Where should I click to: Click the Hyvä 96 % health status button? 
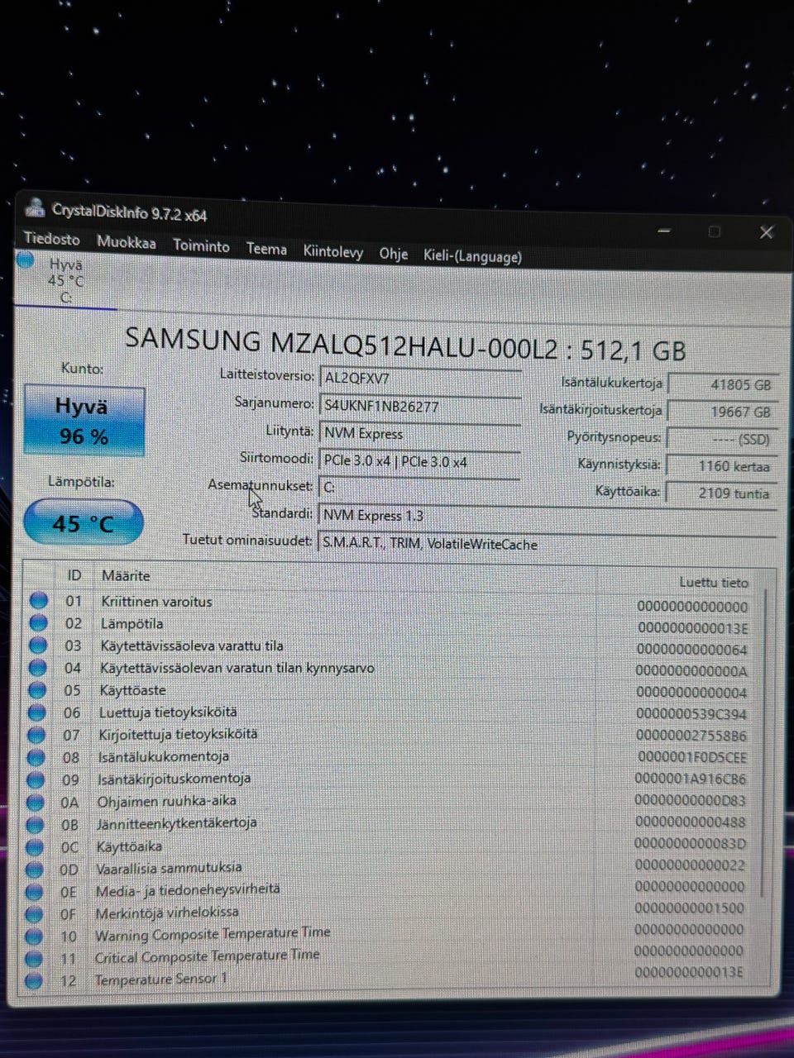[84, 421]
